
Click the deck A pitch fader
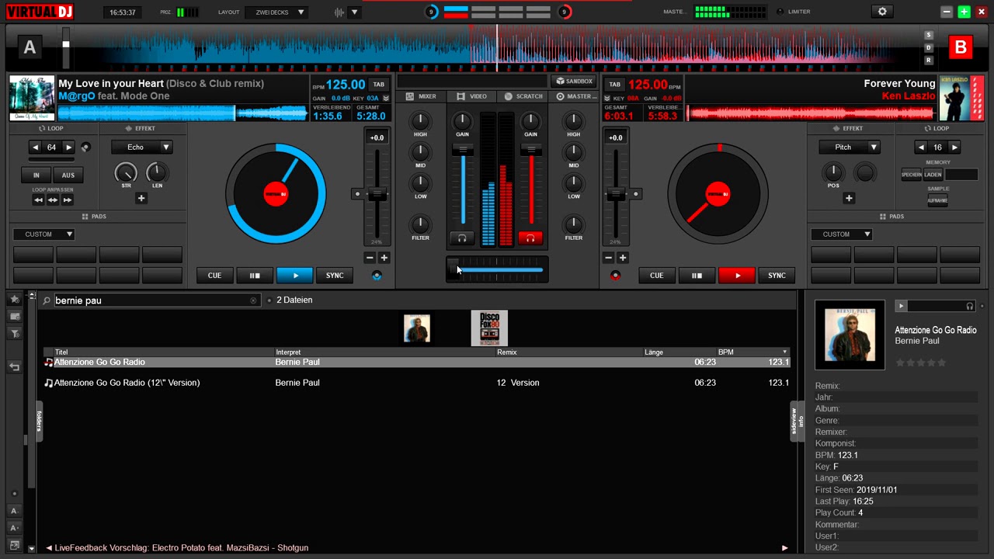point(377,194)
